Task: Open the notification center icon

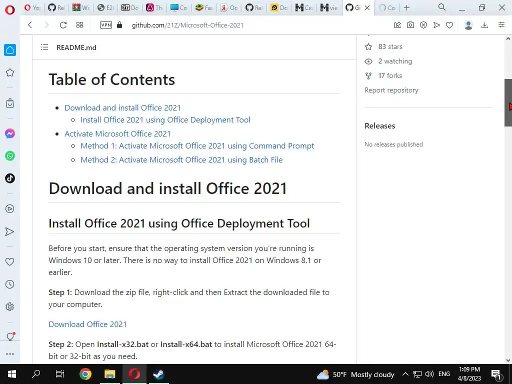Action: pos(496,374)
